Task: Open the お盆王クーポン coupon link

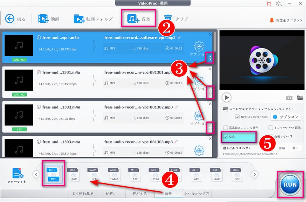Action: click(289, 20)
